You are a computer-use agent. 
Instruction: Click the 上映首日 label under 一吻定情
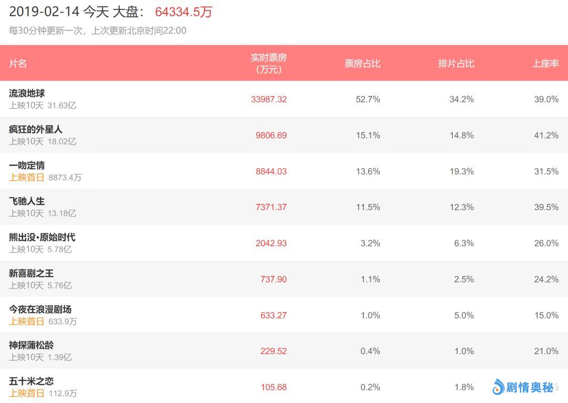27,178
